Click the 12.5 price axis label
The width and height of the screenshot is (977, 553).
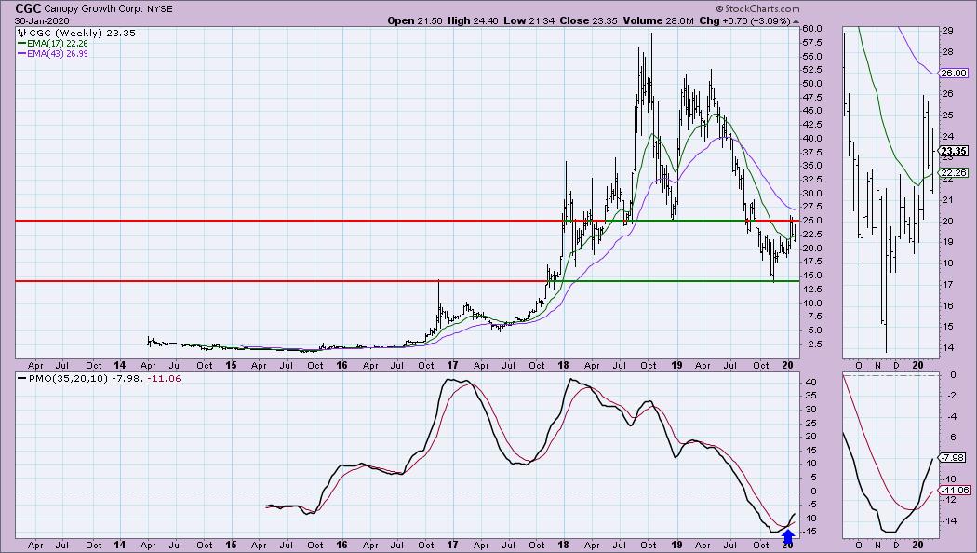point(812,290)
